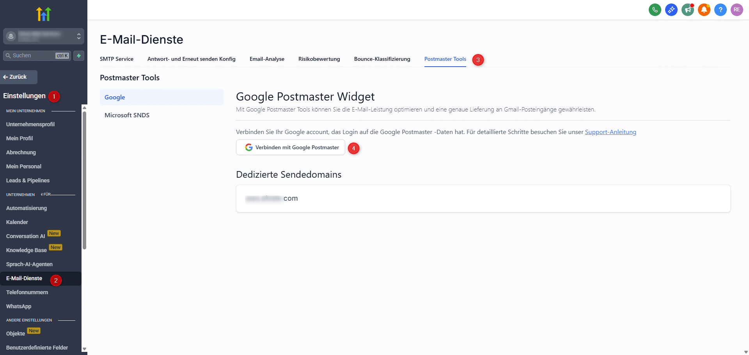Click the green phone dialer icon
Screen dimensions: 749x355
[655, 10]
